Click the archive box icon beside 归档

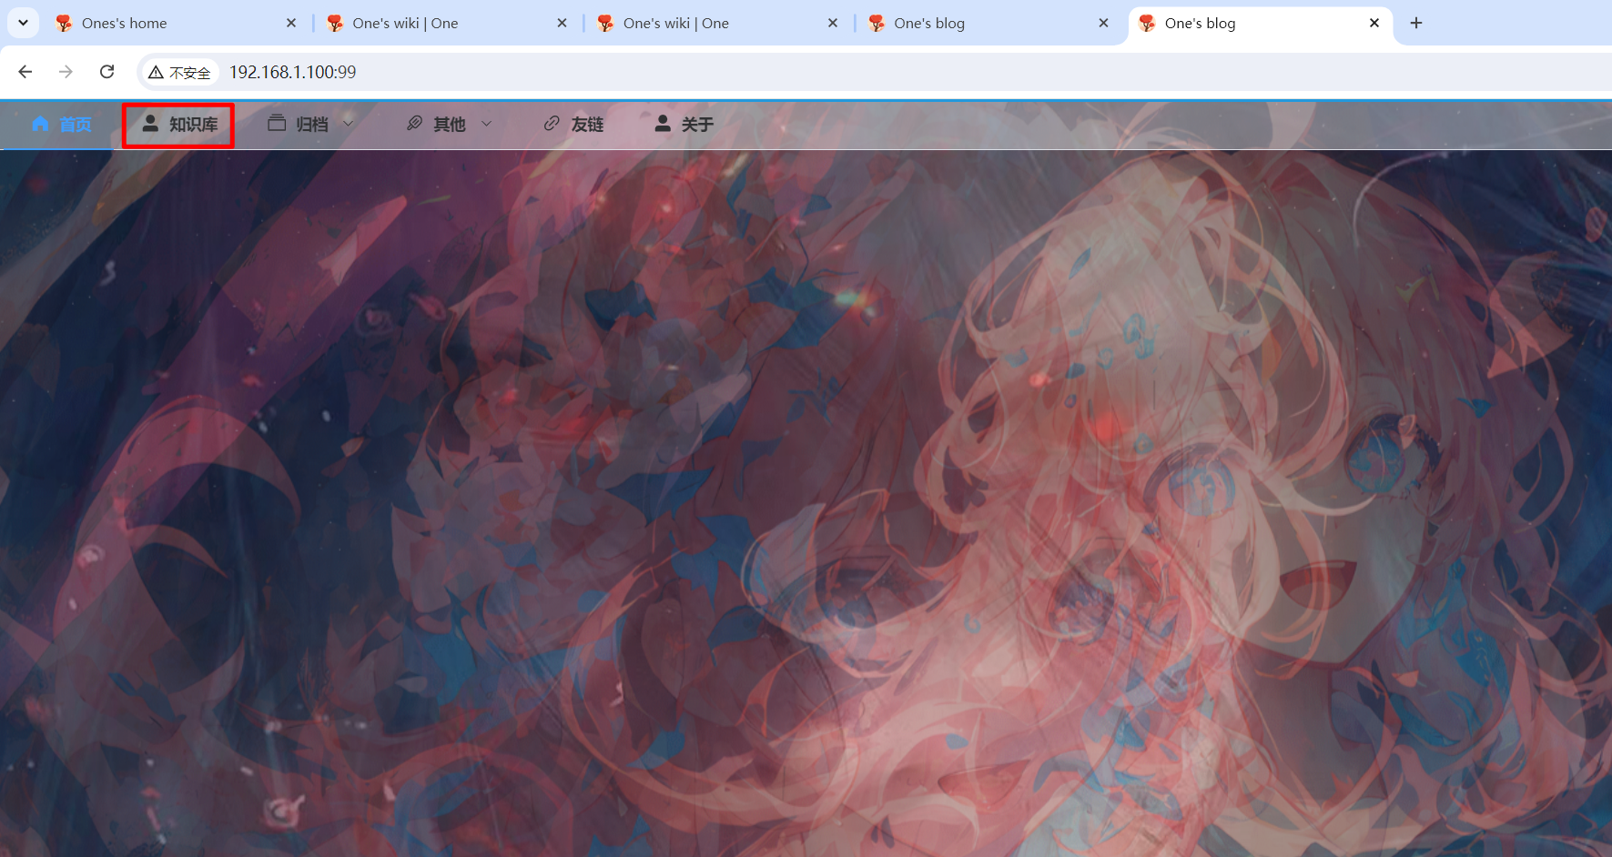[x=277, y=123]
